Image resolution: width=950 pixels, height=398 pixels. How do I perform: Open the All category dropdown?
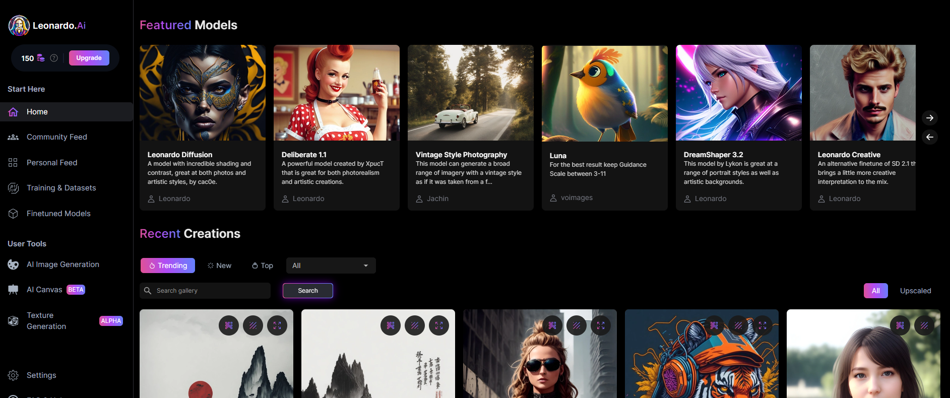coord(331,266)
